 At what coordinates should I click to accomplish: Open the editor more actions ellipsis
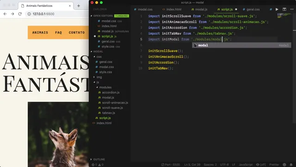click(x=292, y=9)
